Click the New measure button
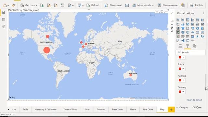The image size is (208, 117). click(x=168, y=5)
